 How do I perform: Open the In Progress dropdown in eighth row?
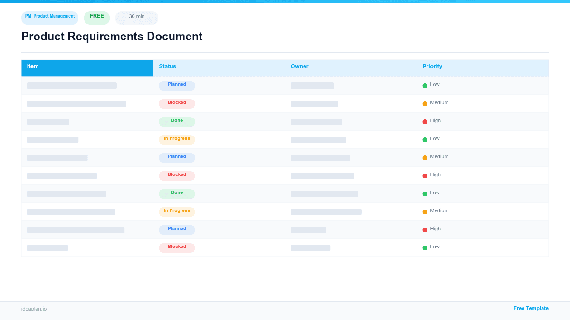[177, 211]
